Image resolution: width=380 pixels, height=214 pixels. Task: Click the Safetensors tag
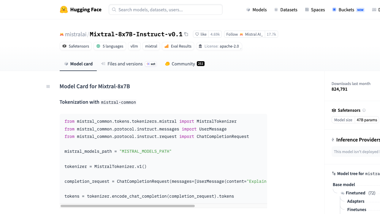(x=76, y=46)
